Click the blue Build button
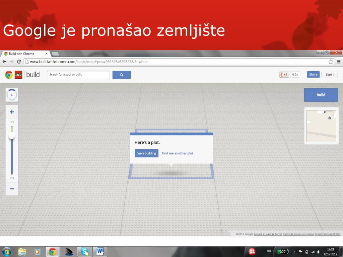 click(321, 95)
